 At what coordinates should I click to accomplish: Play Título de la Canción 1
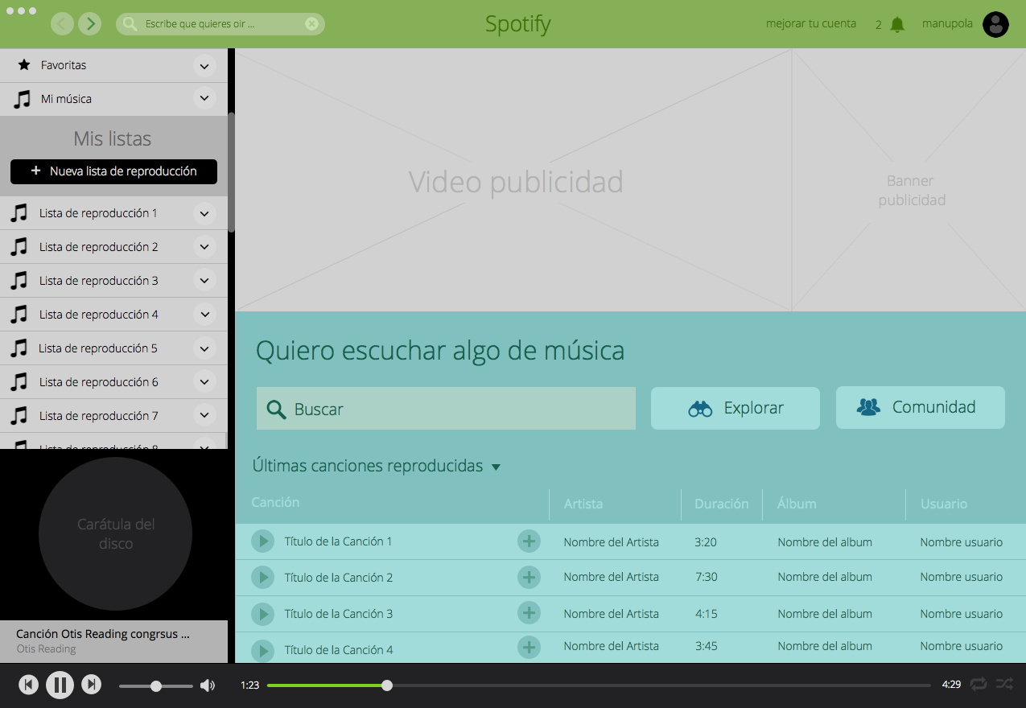(262, 541)
